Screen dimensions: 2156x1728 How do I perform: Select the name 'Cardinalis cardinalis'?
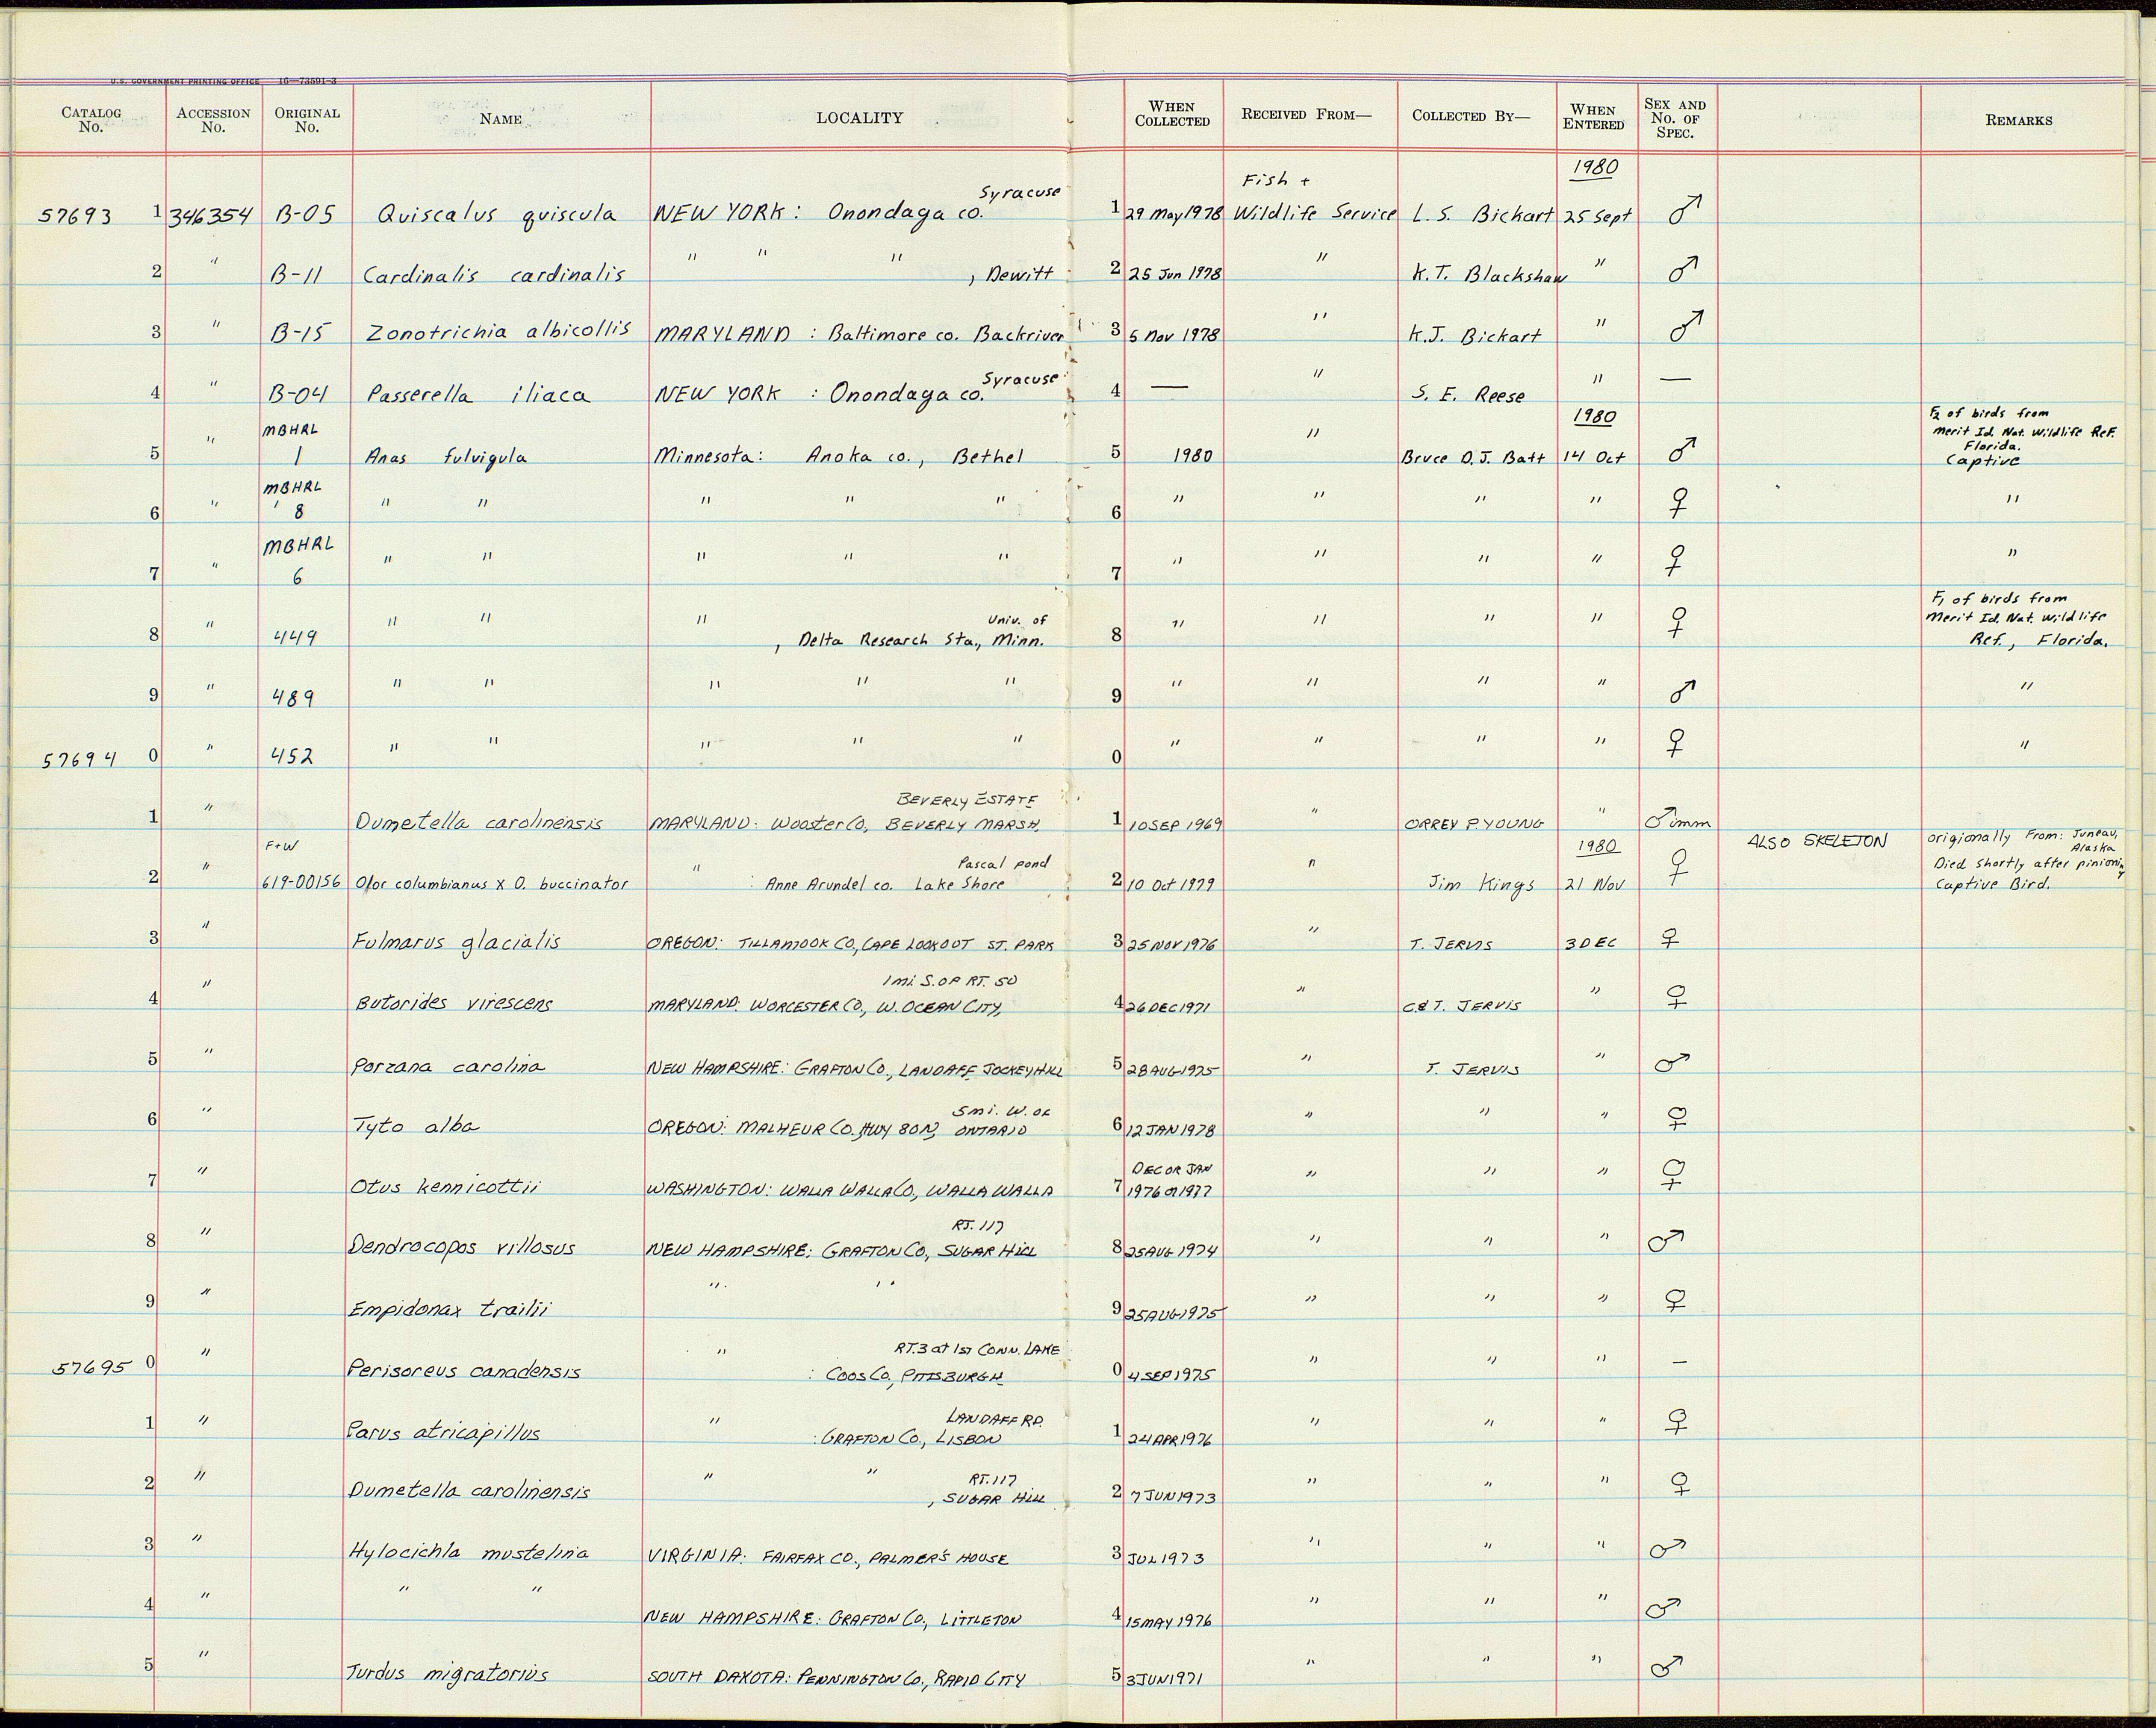pyautogui.click(x=494, y=273)
